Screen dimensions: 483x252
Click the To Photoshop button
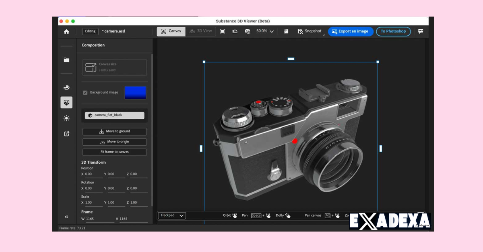coord(393,31)
